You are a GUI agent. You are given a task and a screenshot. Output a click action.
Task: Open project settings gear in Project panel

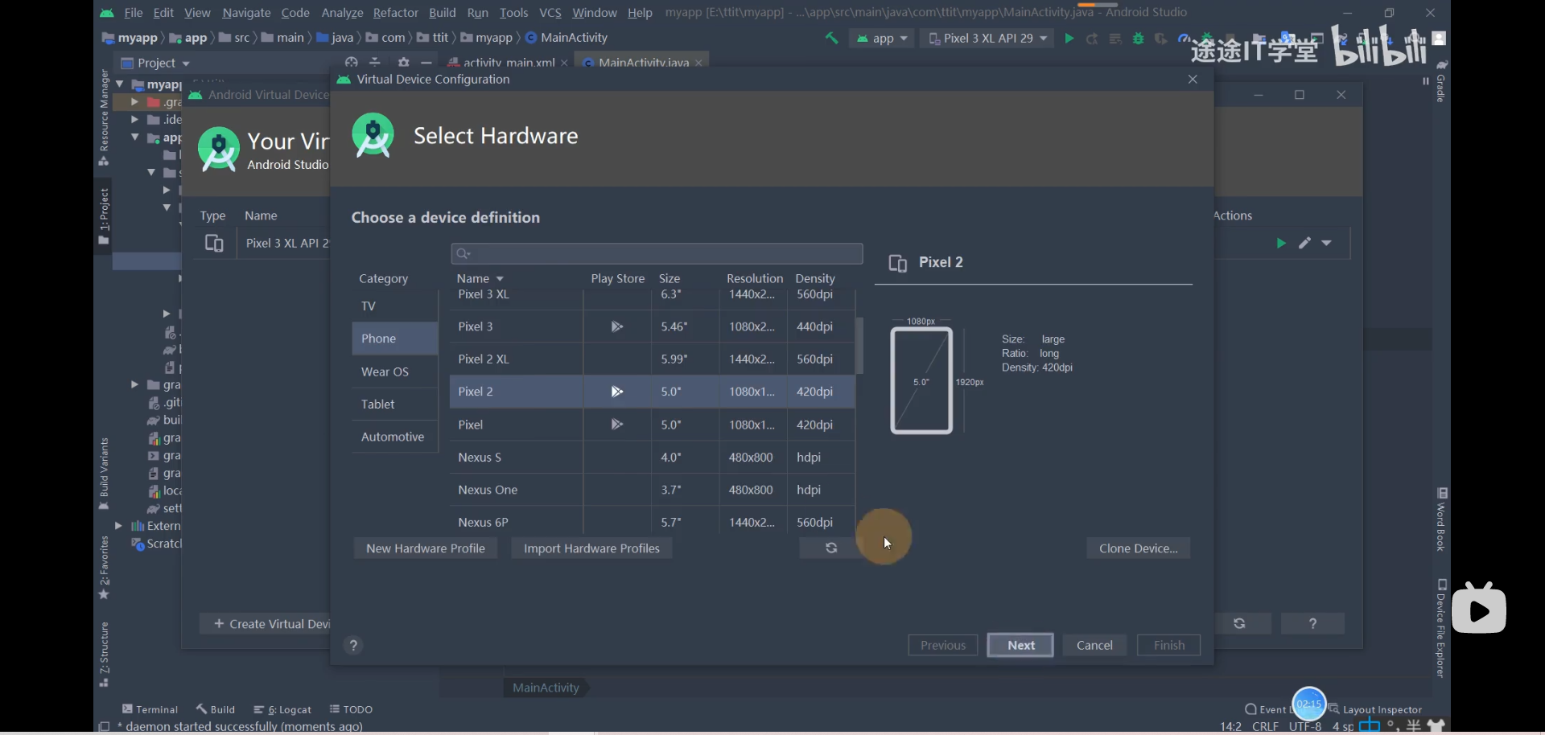(404, 62)
